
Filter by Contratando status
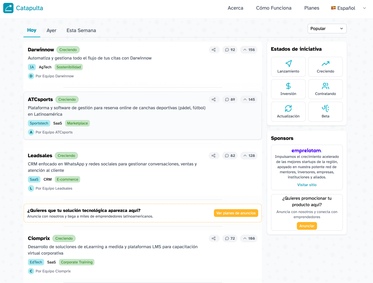point(325,89)
